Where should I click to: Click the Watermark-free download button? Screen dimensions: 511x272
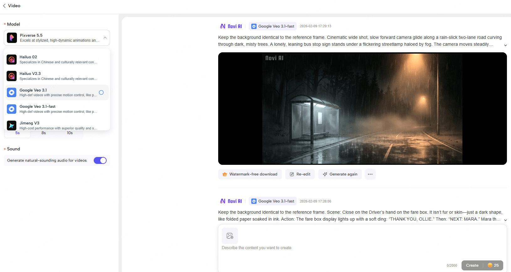click(x=250, y=174)
